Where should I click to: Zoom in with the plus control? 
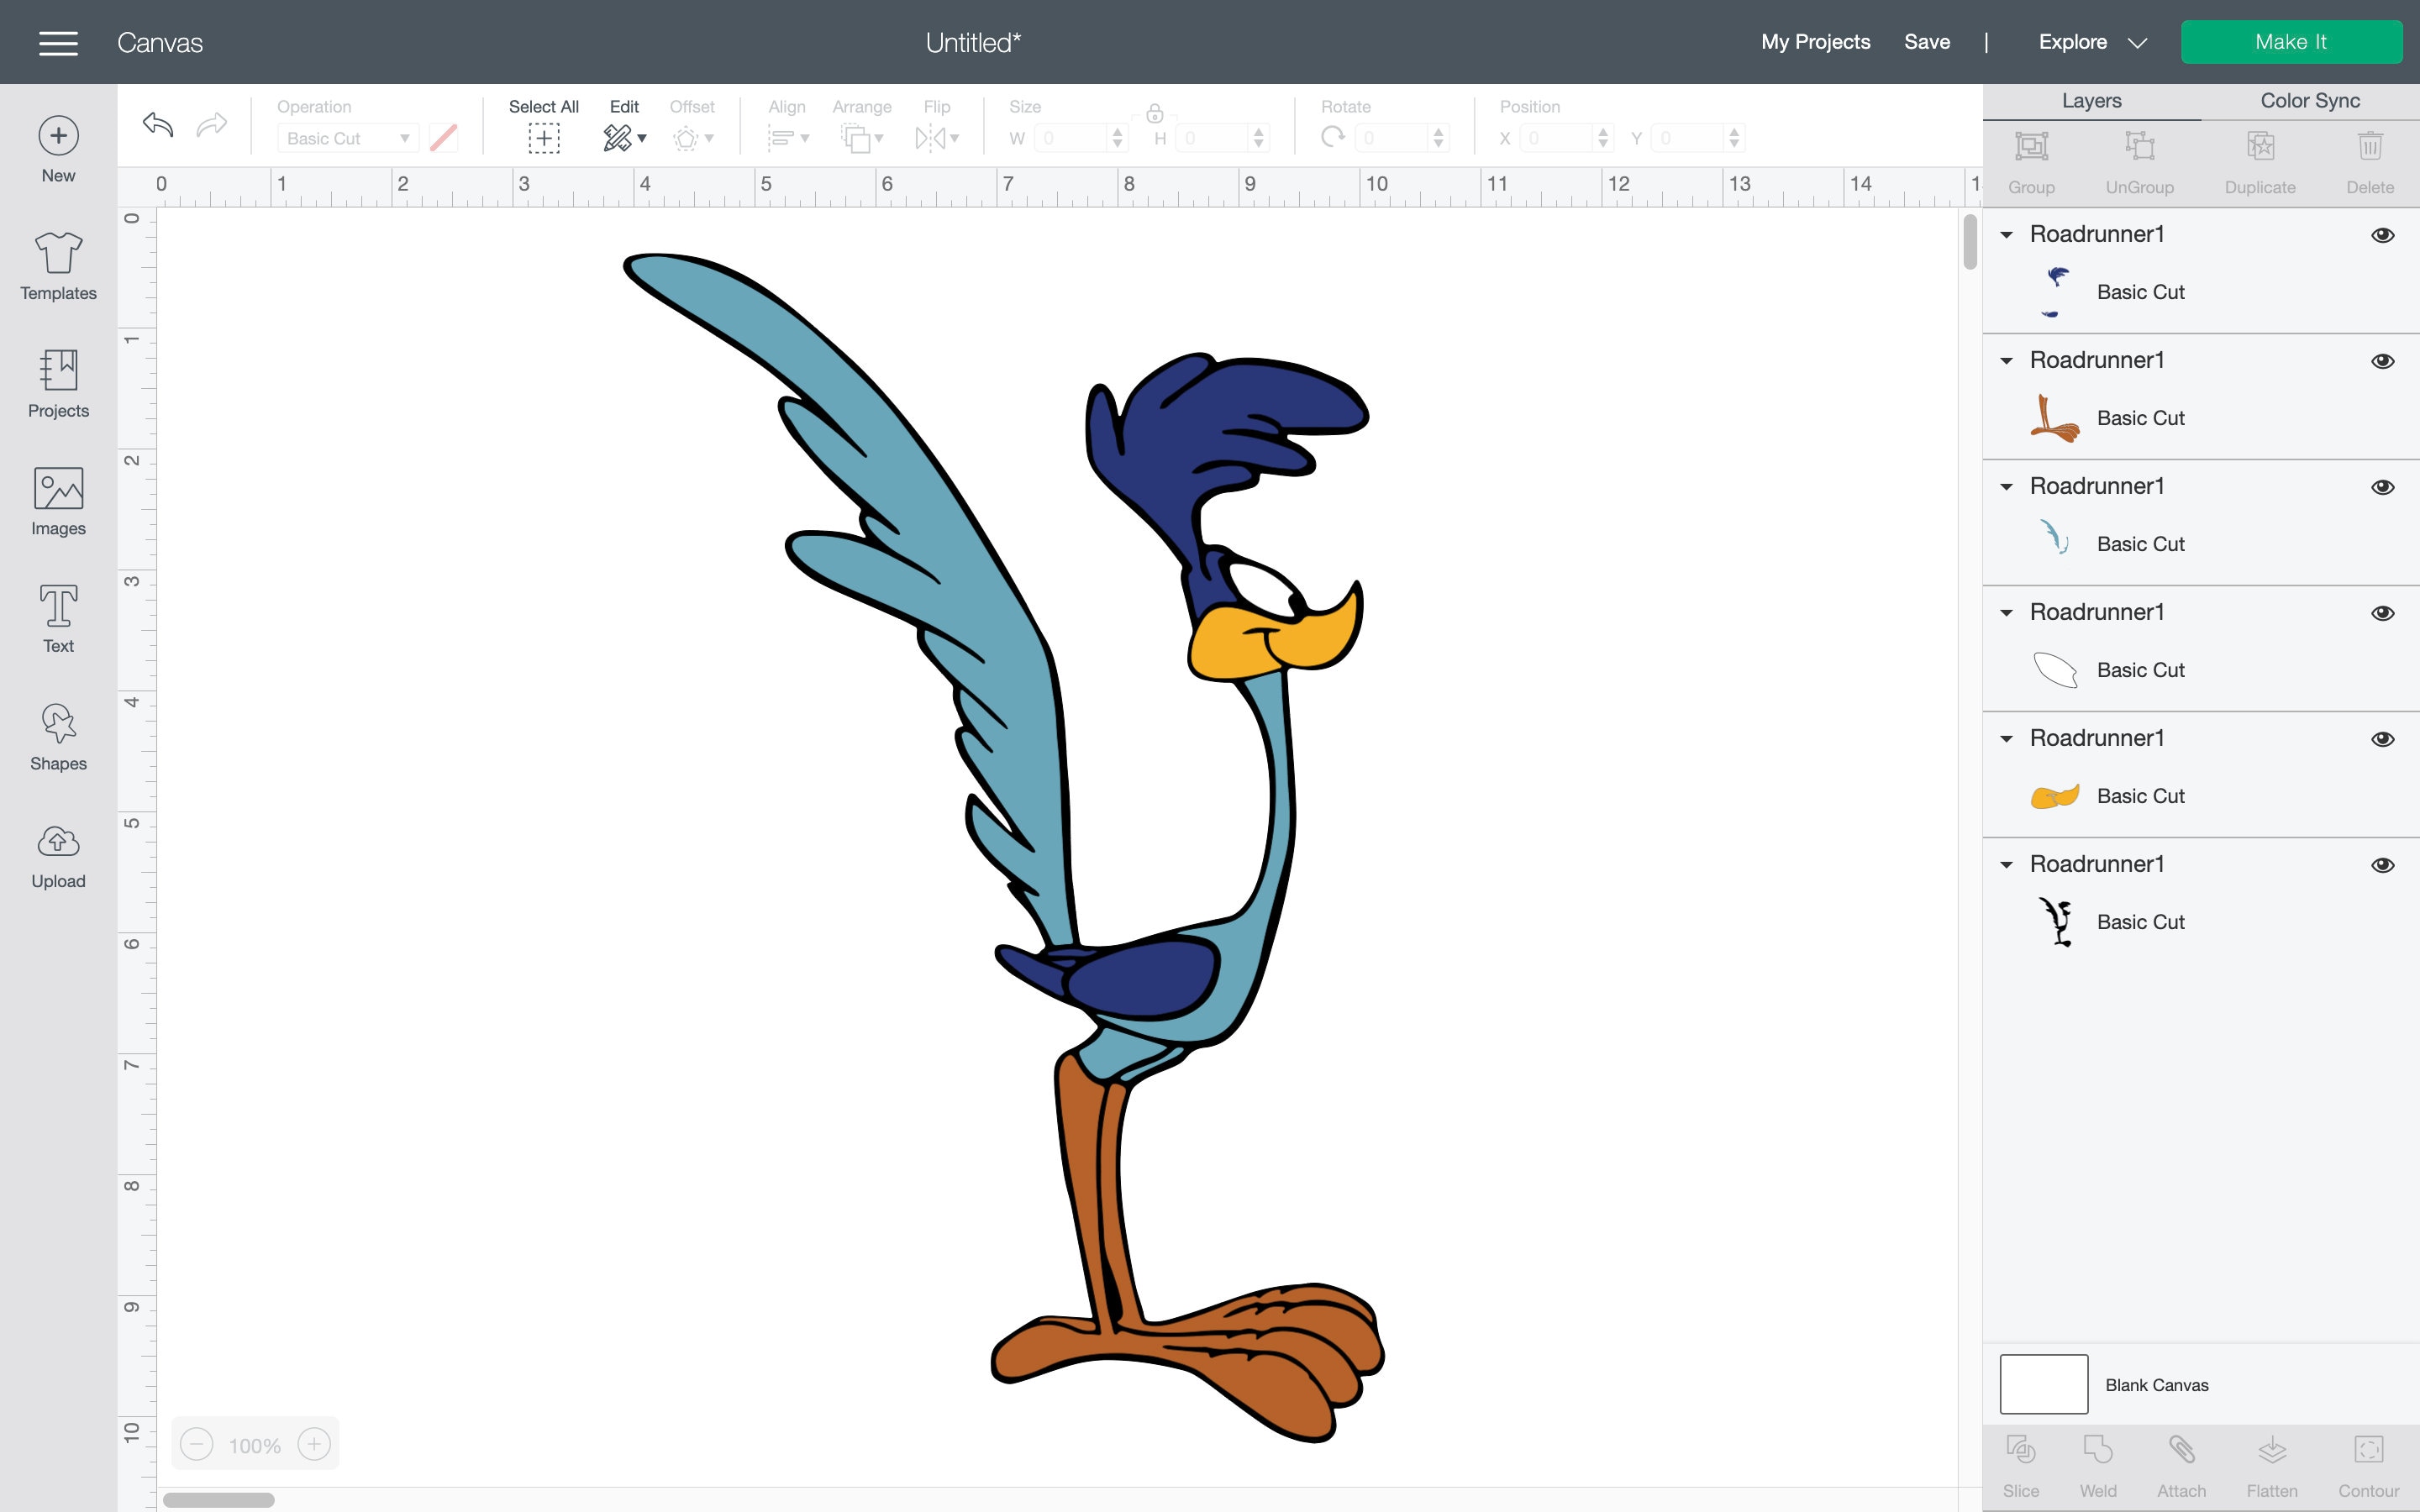pos(314,1444)
